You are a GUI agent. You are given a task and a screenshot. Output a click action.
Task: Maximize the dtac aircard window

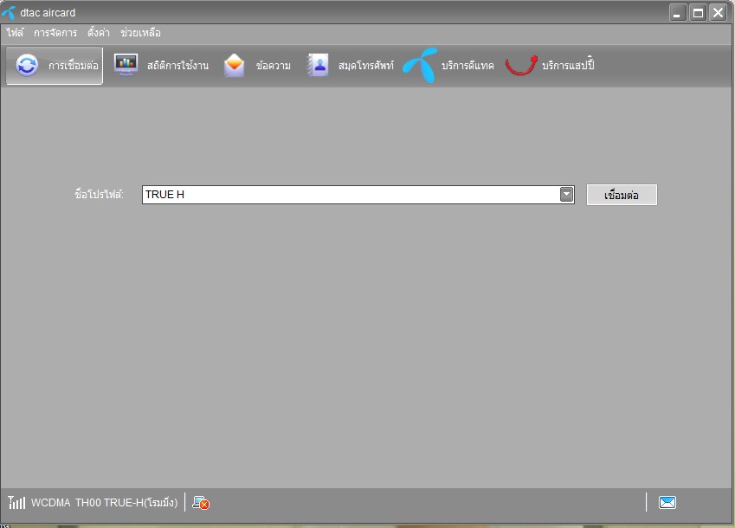[x=698, y=13]
